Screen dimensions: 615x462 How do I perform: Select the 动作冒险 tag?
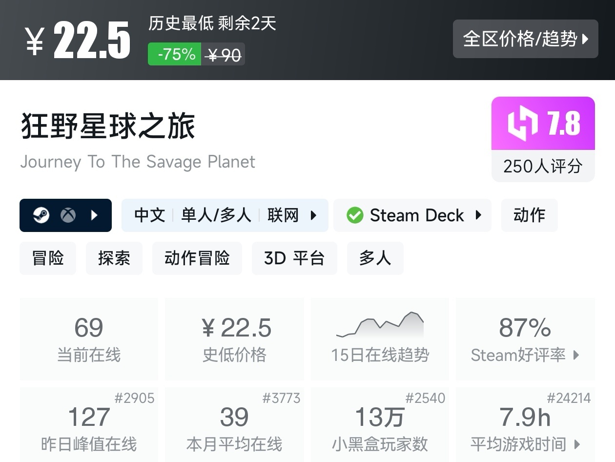[197, 258]
